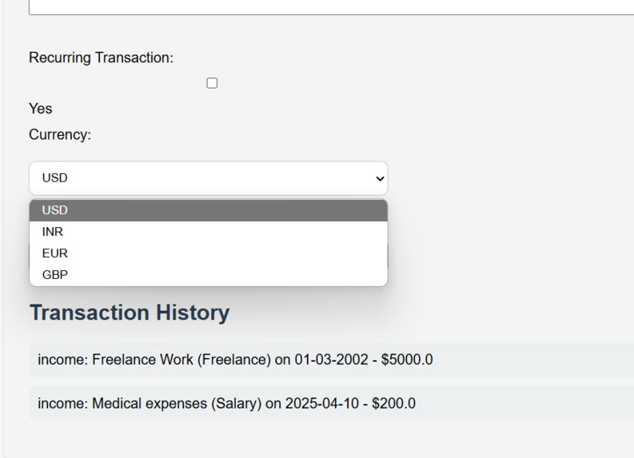Click the Transaction History heading
Viewport: 634px width, 458px height.
pyautogui.click(x=130, y=313)
